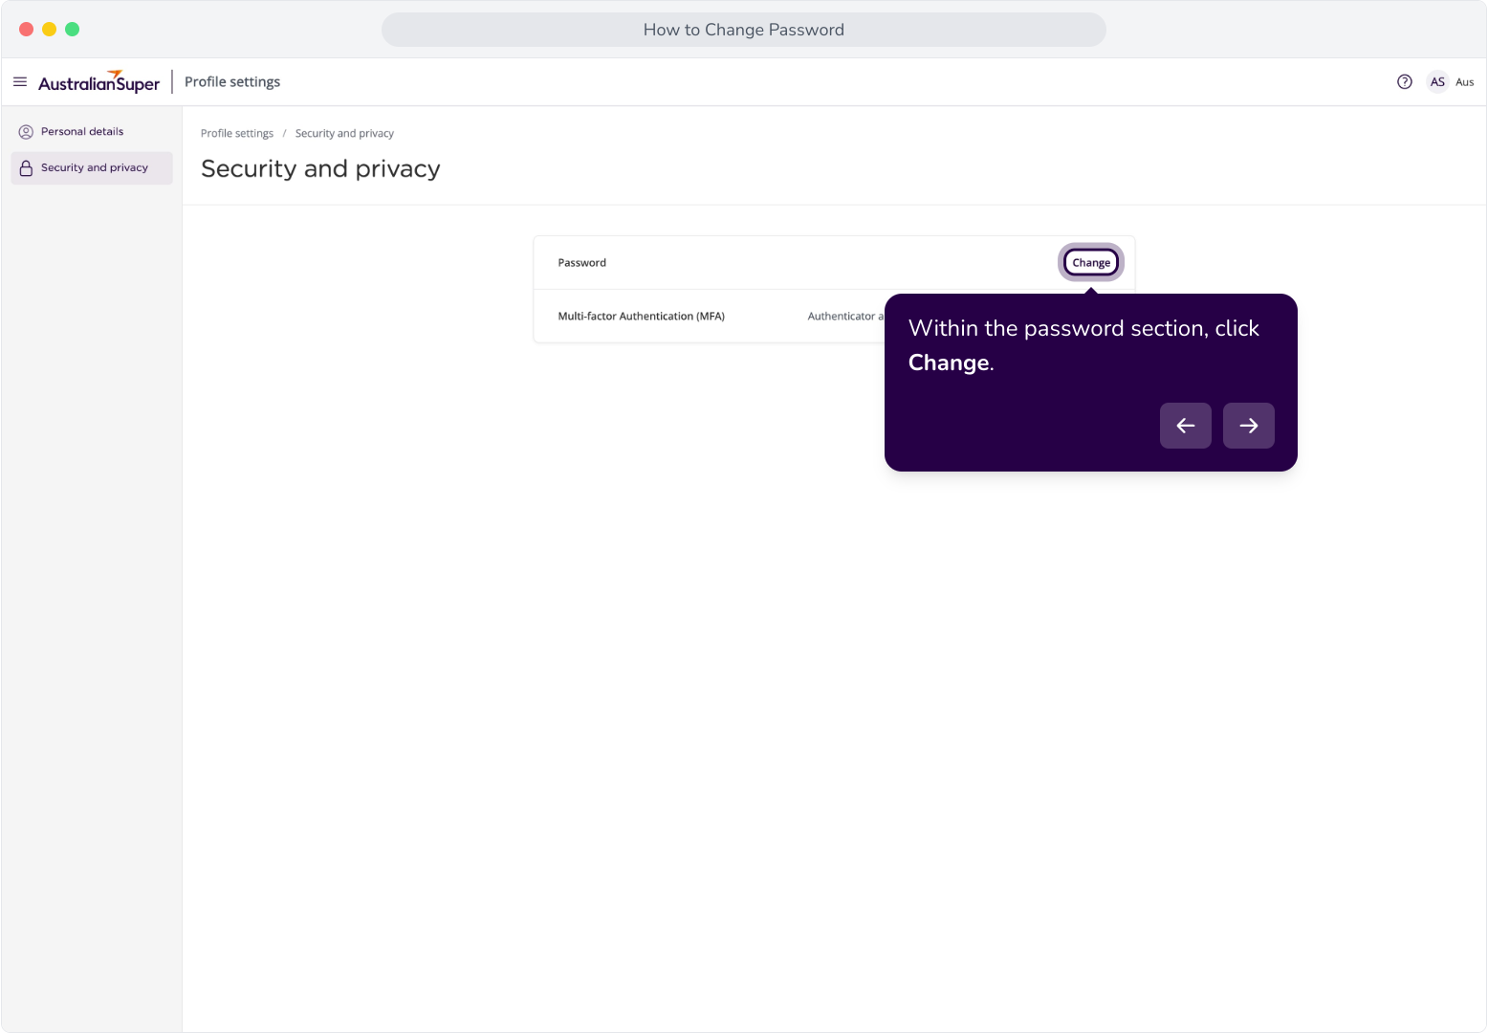Close the window with the red button
This screenshot has height=1033, width=1488.
[x=27, y=30]
